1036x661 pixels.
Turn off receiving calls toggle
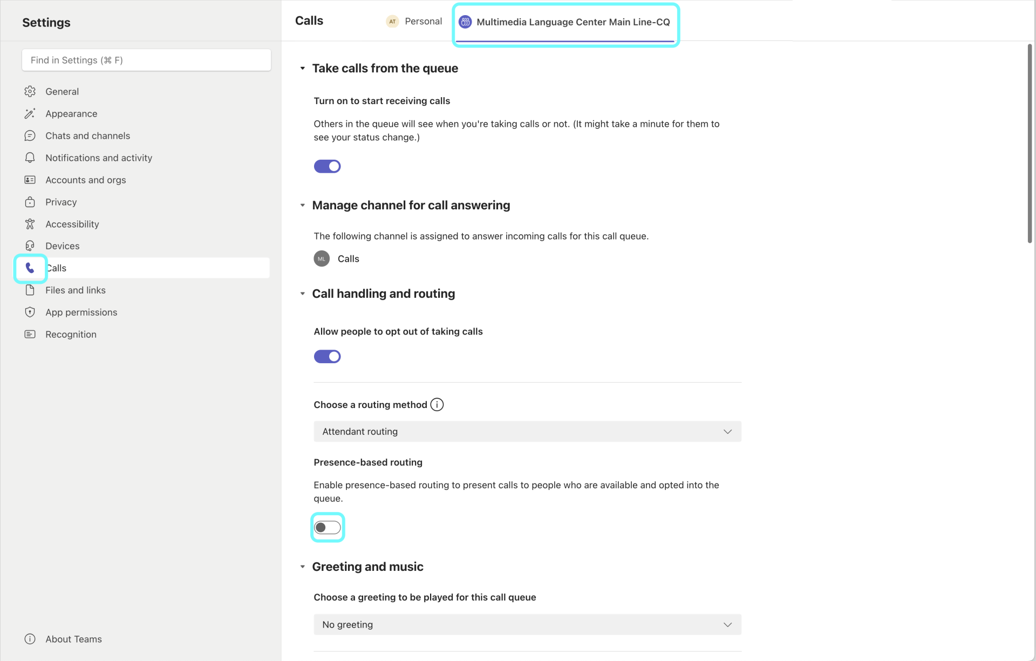[328, 166]
